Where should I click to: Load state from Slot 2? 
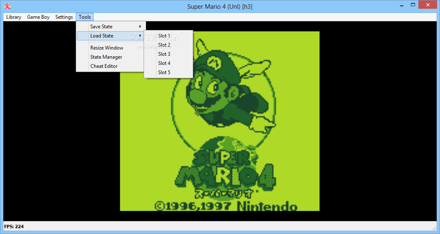168,45
